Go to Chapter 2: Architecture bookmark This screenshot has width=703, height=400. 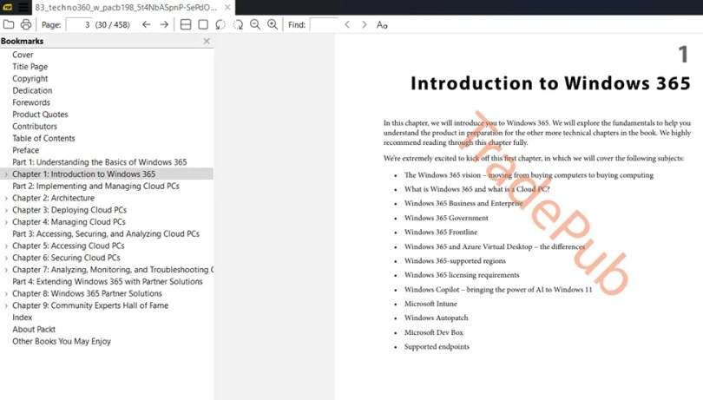click(x=53, y=198)
